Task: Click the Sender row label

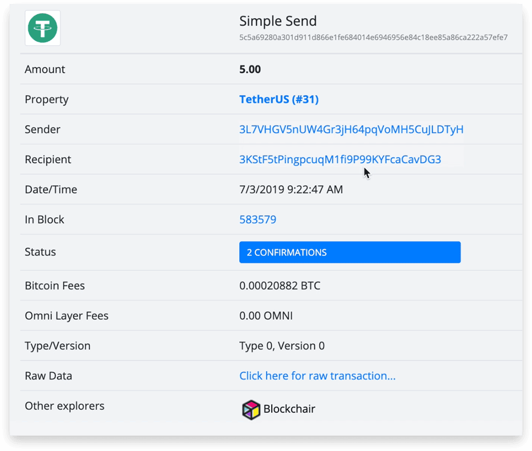Action: [x=42, y=129]
